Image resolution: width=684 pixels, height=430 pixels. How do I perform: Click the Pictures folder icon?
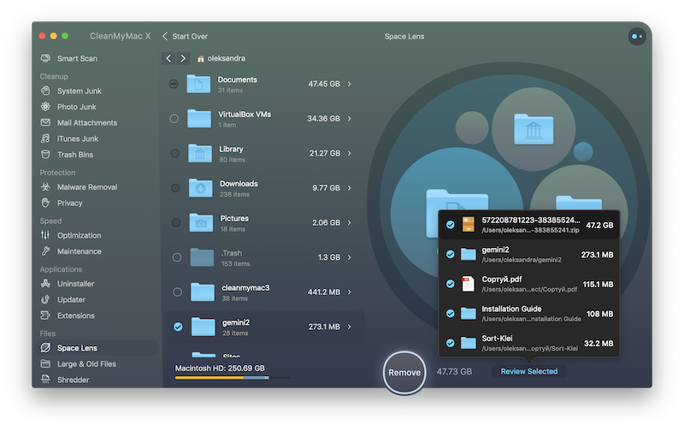[x=201, y=222]
